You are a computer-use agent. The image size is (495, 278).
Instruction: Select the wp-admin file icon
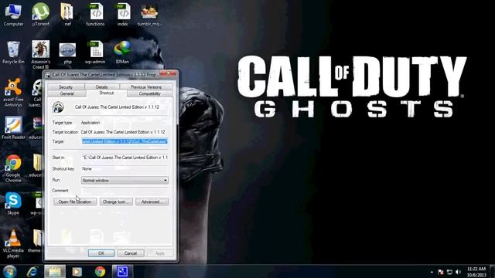[95, 53]
